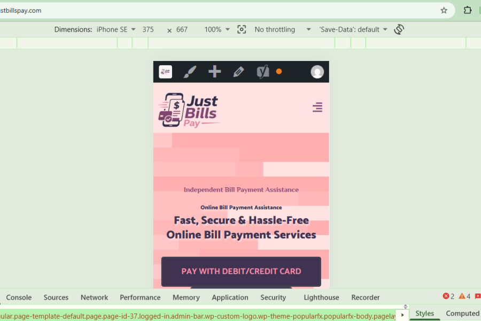This screenshot has height=321, width=481.
Task: Switch to the Sources tab
Action: point(56,297)
